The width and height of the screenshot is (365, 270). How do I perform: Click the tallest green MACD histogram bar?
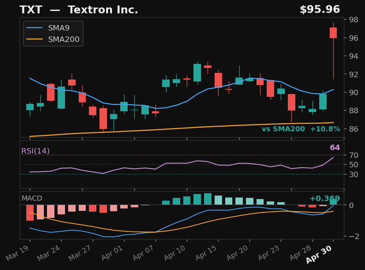pos(208,199)
